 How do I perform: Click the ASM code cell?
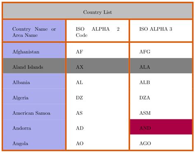coord(161,112)
